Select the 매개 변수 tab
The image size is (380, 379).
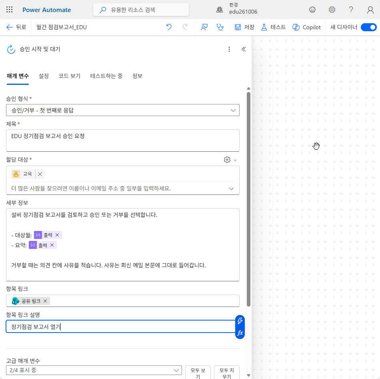[x=18, y=76]
